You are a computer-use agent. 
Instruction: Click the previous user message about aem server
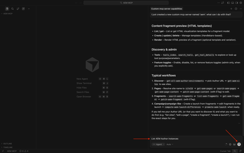point(196,15)
